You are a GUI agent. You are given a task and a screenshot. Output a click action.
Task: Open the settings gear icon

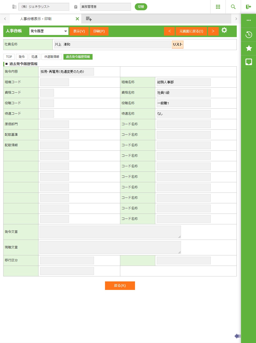(x=224, y=30)
